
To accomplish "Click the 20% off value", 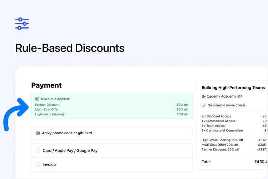I will pos(182,109).
